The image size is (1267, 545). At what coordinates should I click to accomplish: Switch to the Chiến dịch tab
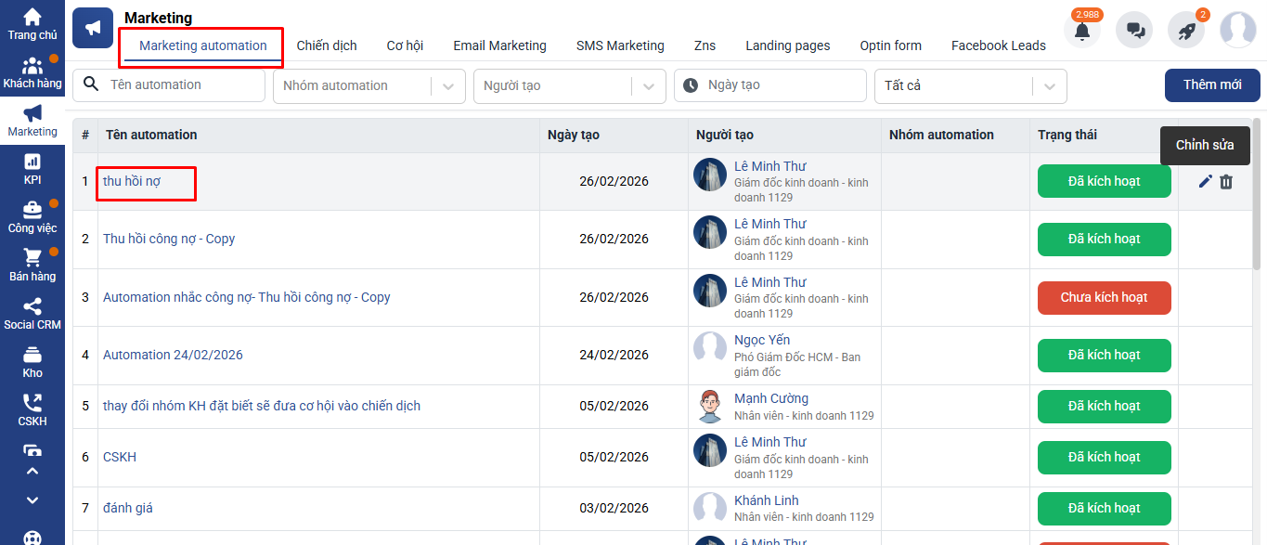pos(327,45)
